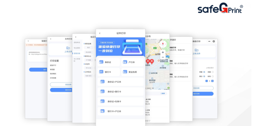Switch to the 中小学资料 side tab
The image size is (253, 126).
(77, 60)
